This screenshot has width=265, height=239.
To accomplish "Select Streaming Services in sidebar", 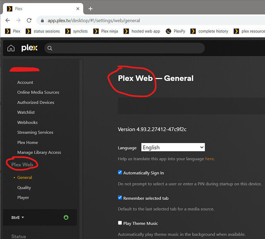I will click(35, 132).
